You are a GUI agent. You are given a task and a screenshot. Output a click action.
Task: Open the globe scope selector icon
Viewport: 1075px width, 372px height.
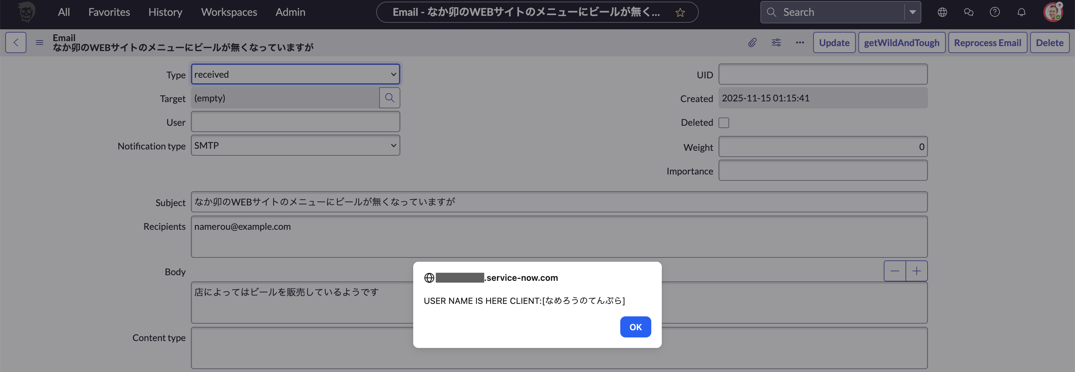(x=942, y=12)
